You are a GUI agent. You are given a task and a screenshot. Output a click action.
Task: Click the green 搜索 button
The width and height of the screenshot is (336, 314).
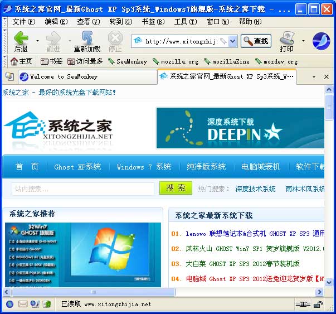176,188
